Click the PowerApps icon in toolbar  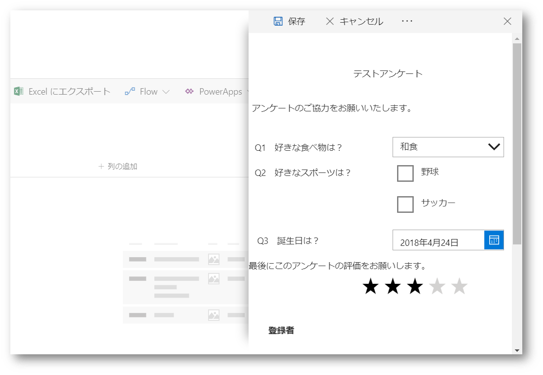pyautogui.click(x=189, y=91)
